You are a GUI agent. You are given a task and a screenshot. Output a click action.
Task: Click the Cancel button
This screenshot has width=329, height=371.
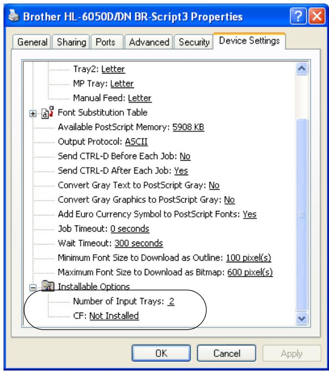[226, 353]
